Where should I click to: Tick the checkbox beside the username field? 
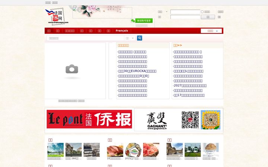pyautogui.click(x=202, y=12)
